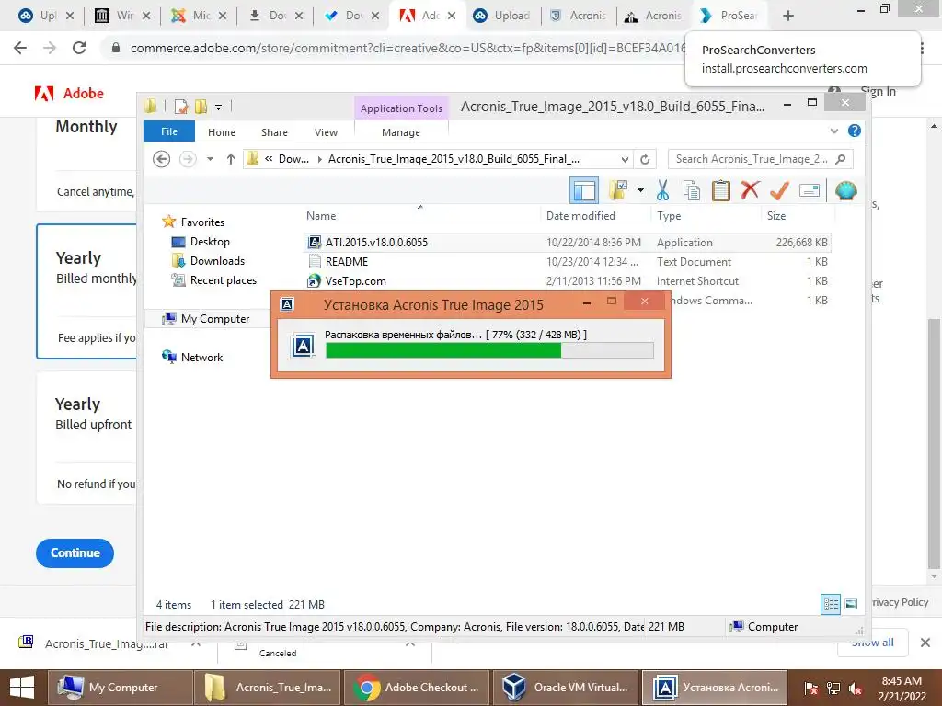The image size is (942, 706).
Task: Click the green unpacking progress bar
Action: [x=489, y=350]
